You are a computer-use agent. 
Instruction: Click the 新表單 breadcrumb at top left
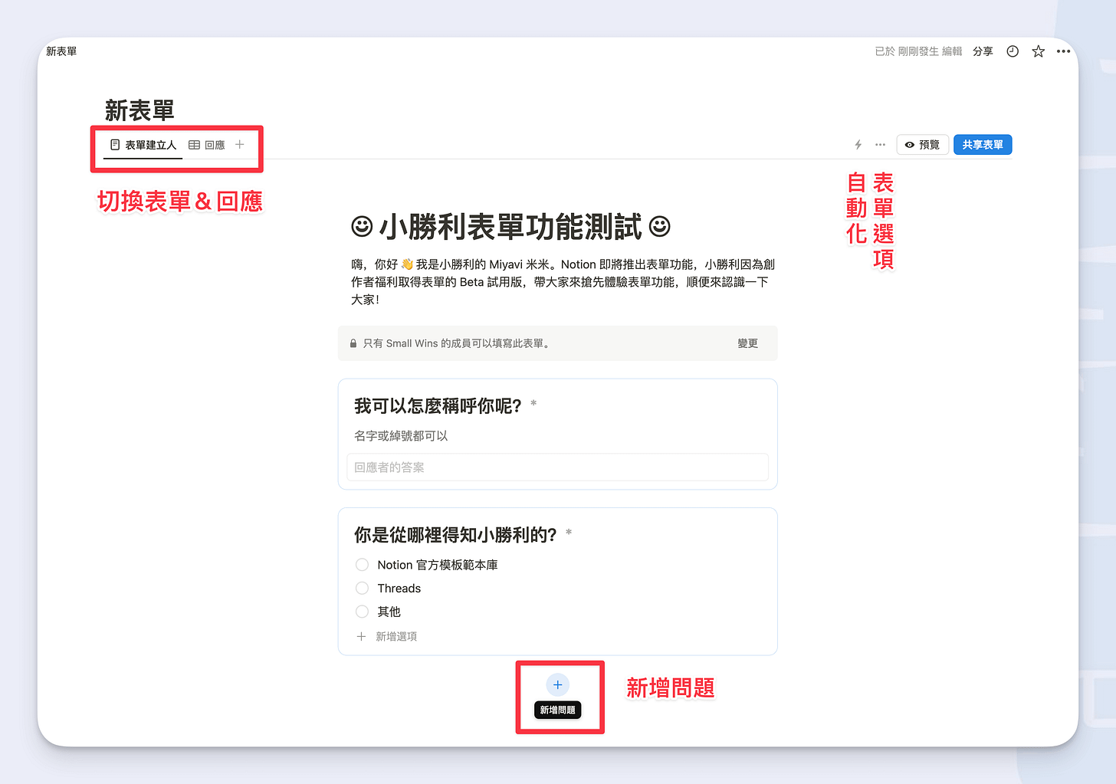[x=61, y=51]
